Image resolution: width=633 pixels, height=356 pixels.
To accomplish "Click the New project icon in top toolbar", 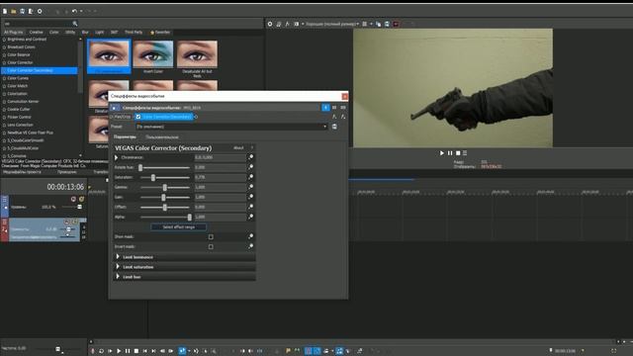I will [5, 11].
